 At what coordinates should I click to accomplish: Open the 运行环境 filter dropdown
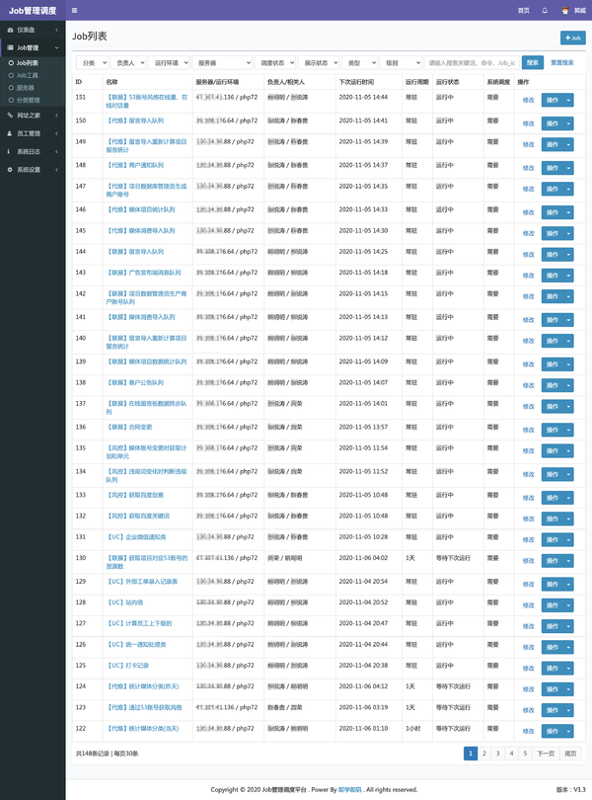(x=170, y=63)
